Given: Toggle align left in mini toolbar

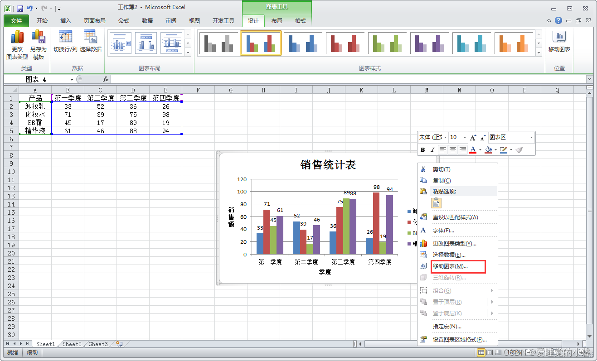Looking at the screenshot, I should point(443,149).
